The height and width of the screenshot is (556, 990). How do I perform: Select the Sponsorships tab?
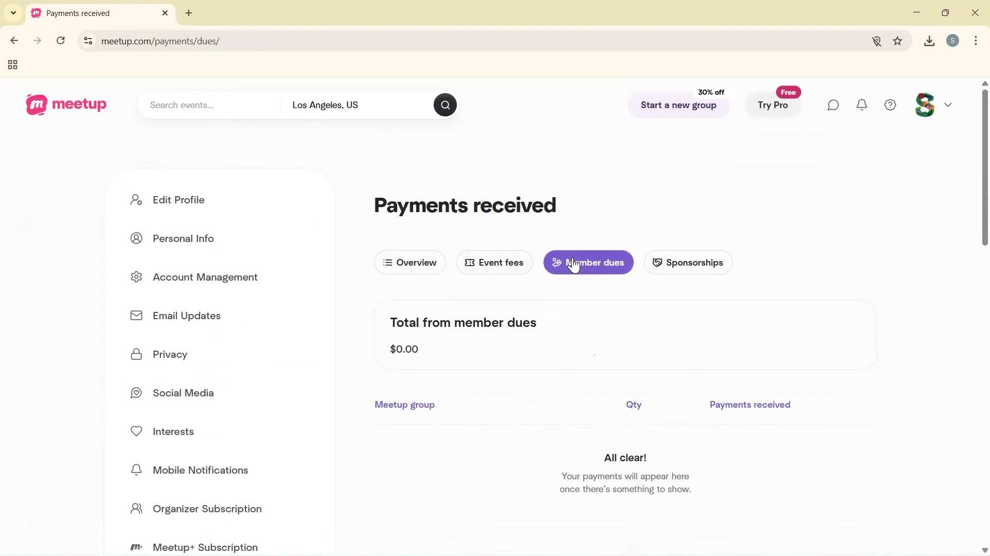pyautogui.click(x=688, y=263)
